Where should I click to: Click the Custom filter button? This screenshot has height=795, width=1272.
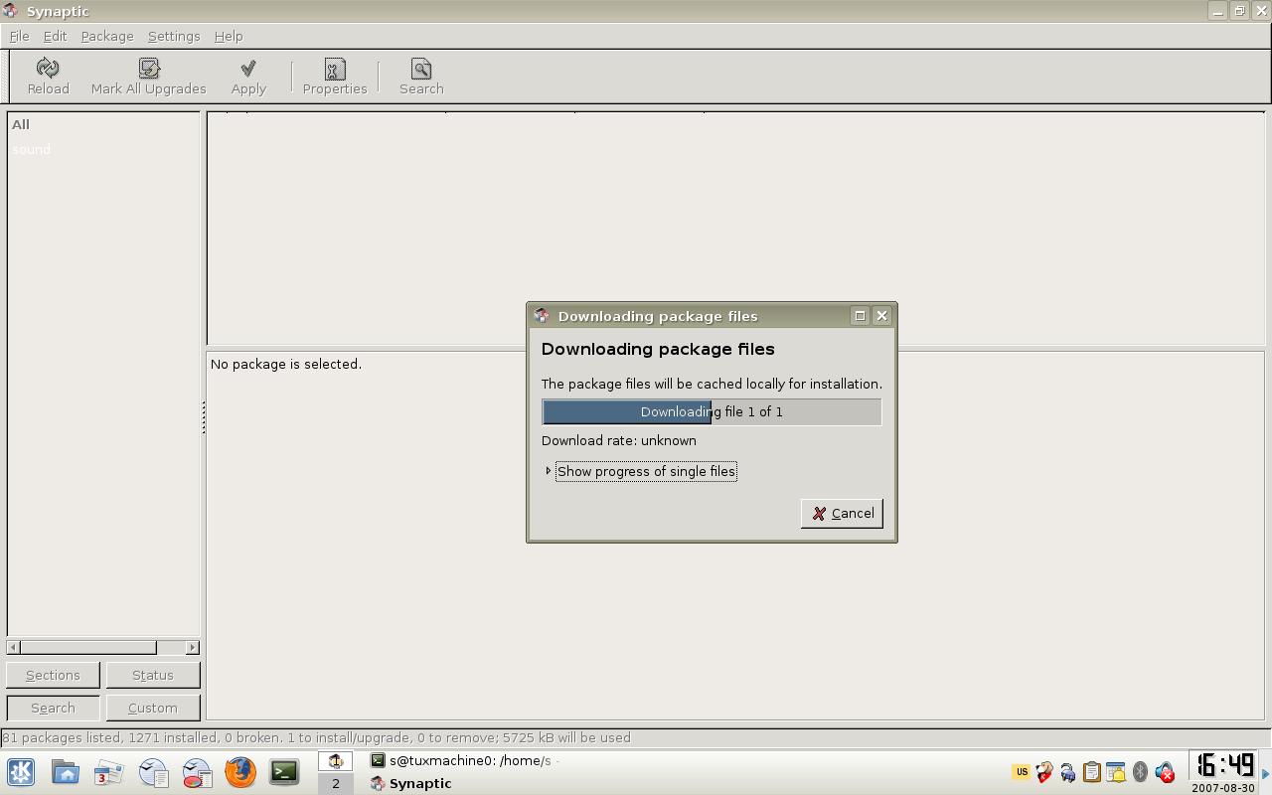tap(153, 708)
